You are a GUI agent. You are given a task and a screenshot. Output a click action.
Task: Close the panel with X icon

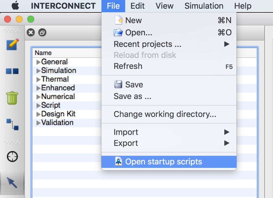tap(31, 32)
